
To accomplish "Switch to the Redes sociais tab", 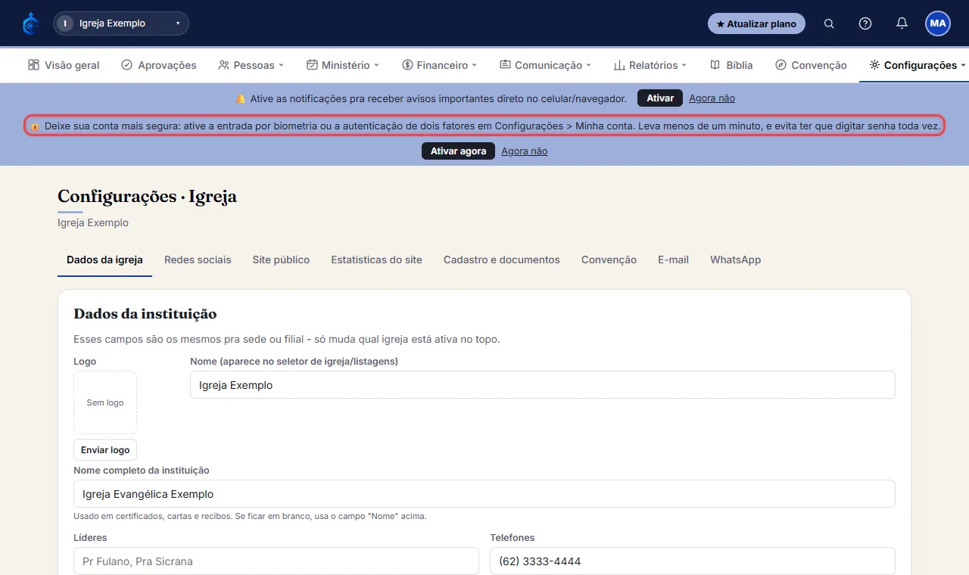I will 198,260.
